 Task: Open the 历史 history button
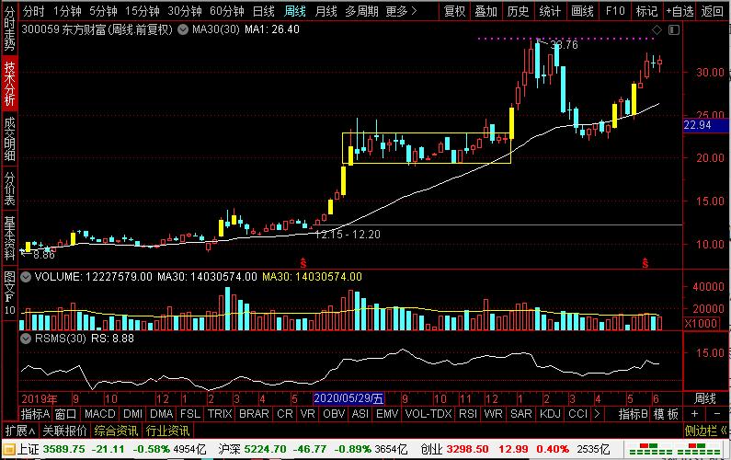point(518,11)
